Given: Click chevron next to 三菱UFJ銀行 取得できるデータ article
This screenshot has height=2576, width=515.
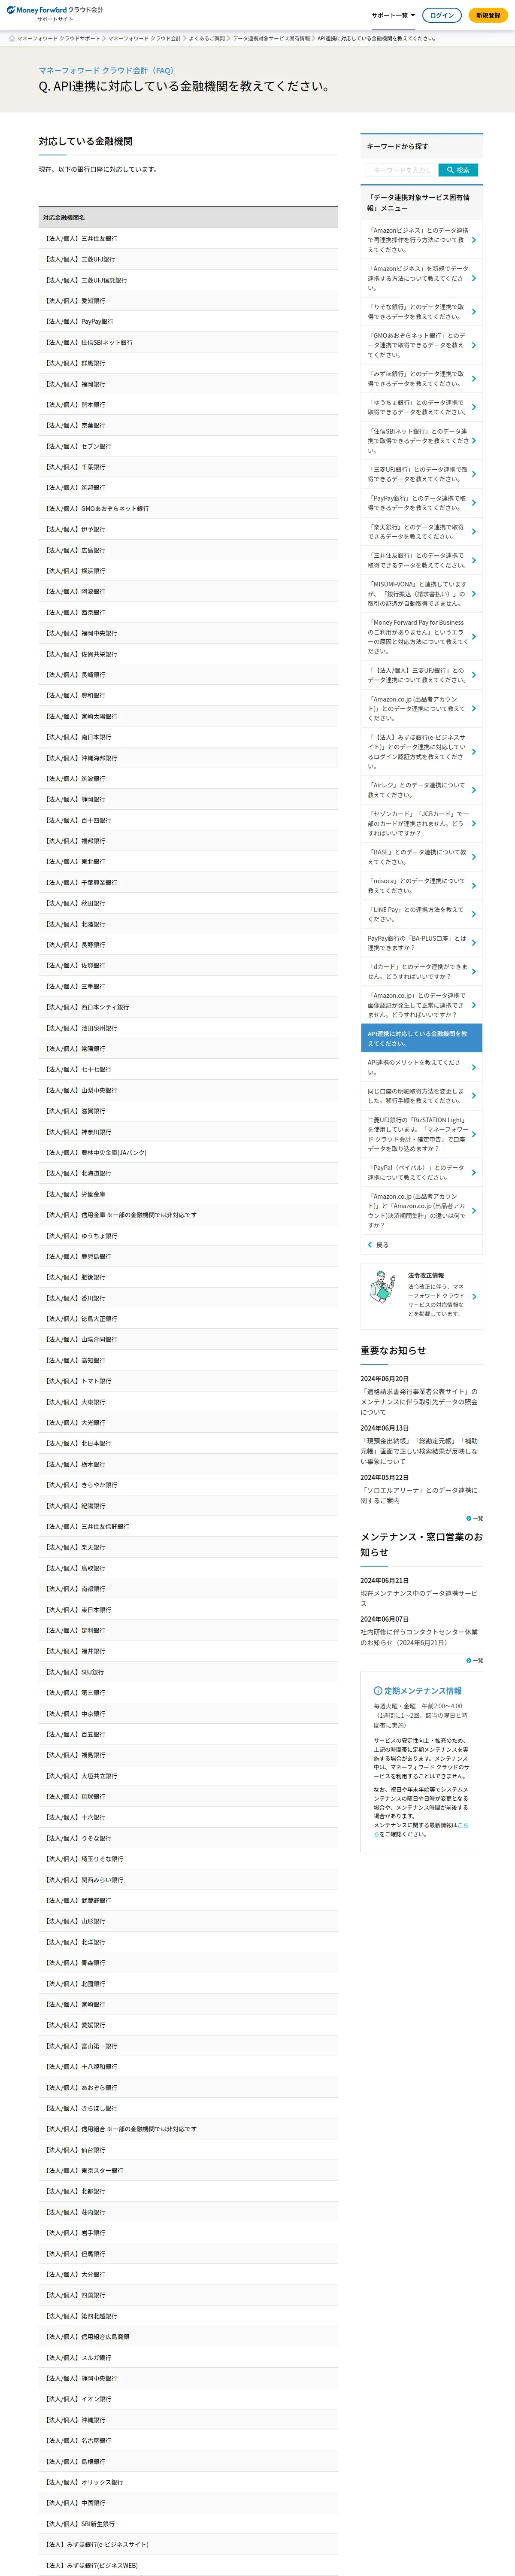Looking at the screenshot, I should [474, 474].
